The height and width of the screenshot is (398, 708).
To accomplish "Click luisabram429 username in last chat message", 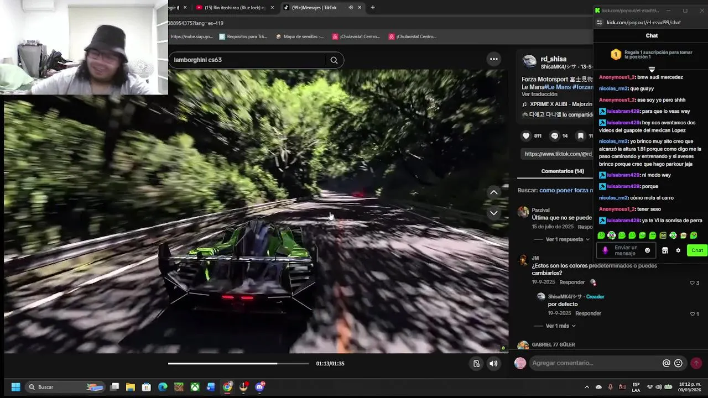I will 623,221.
